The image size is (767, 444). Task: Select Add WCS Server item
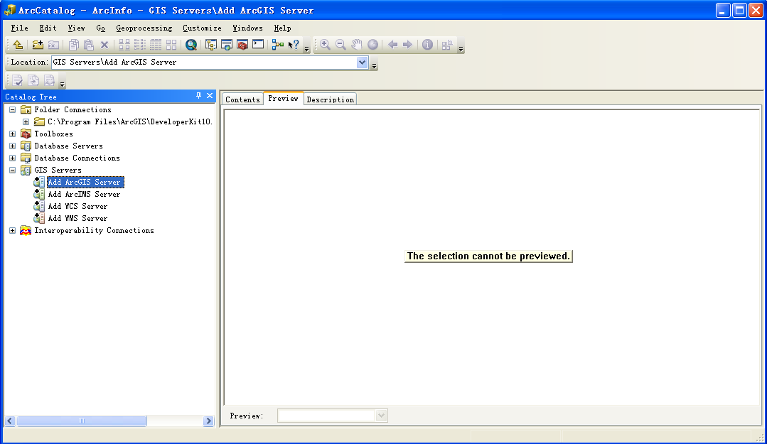77,206
